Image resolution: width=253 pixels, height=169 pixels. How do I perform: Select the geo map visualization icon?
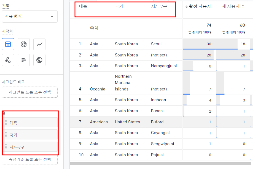(39, 60)
